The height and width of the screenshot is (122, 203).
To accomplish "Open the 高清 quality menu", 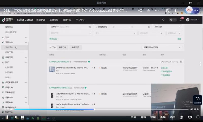I will click(143, 117).
